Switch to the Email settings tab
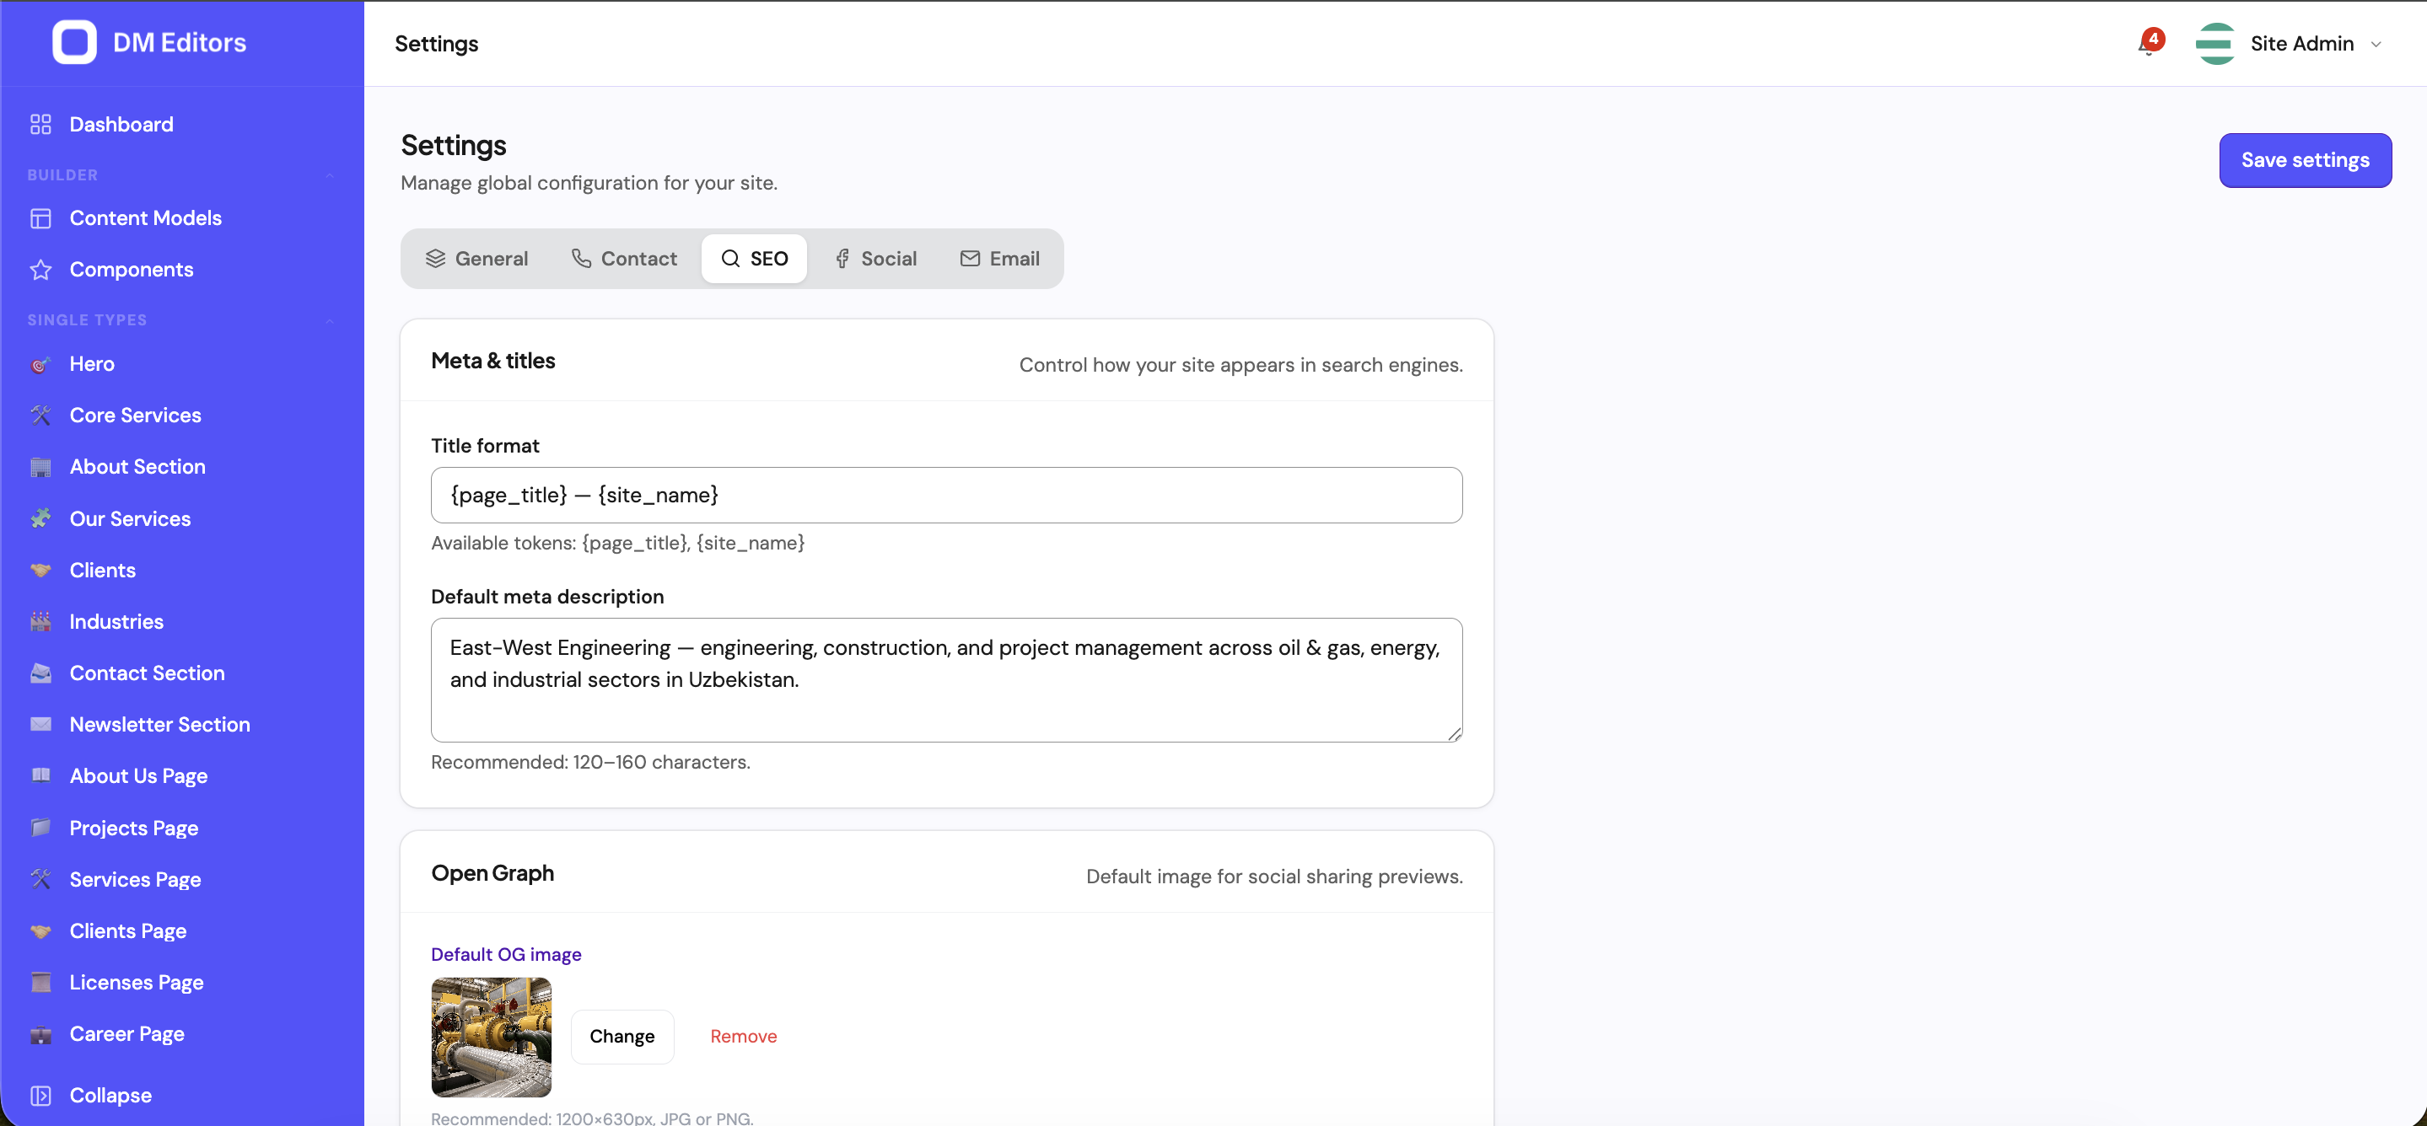The image size is (2427, 1126). tap(999, 259)
